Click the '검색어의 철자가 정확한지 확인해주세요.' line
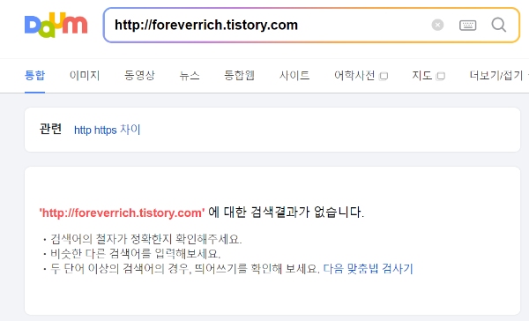The width and height of the screenshot is (529, 321). point(146,239)
